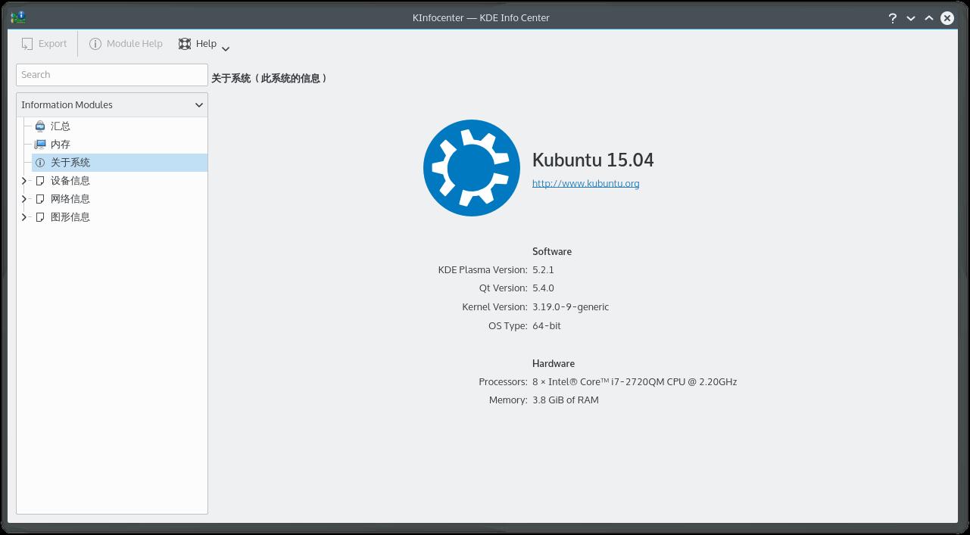
Task: Focus the Search field
Action: tap(111, 75)
